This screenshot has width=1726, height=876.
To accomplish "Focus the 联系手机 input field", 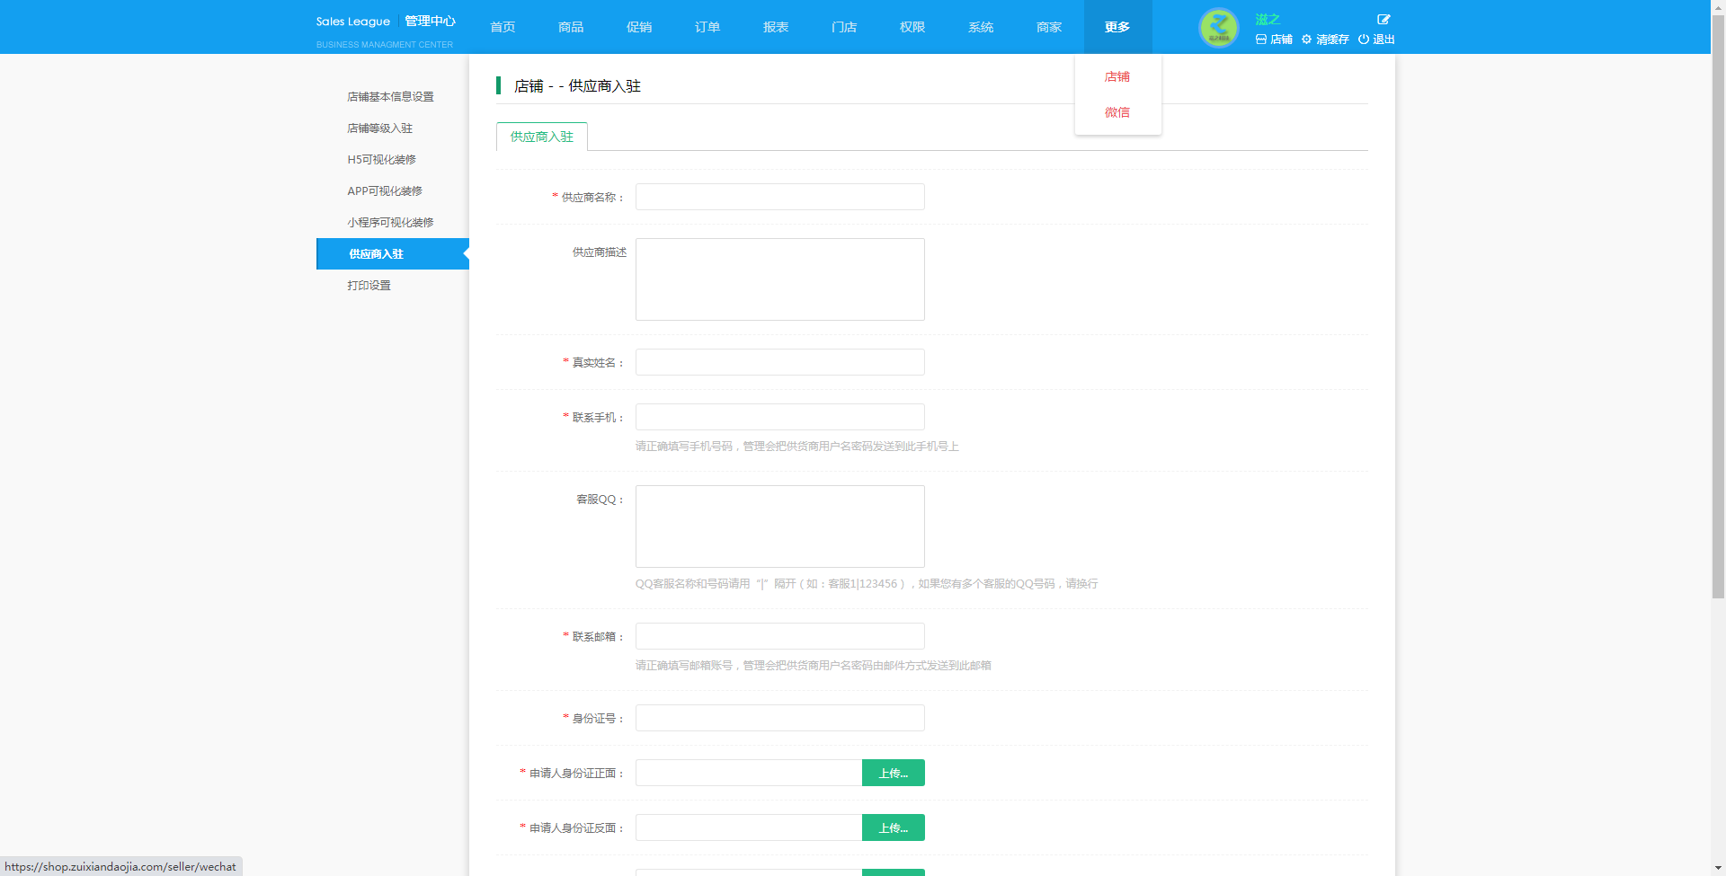I will click(x=780, y=417).
